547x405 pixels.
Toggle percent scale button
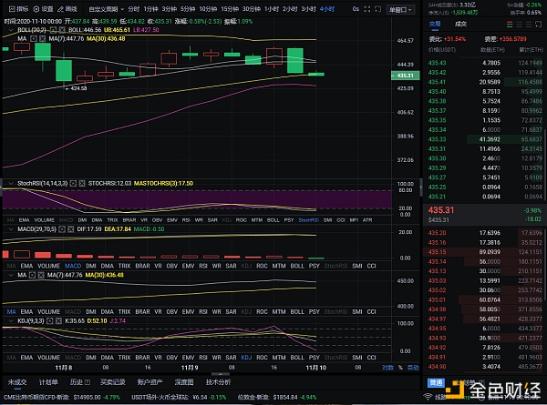pos(400,368)
